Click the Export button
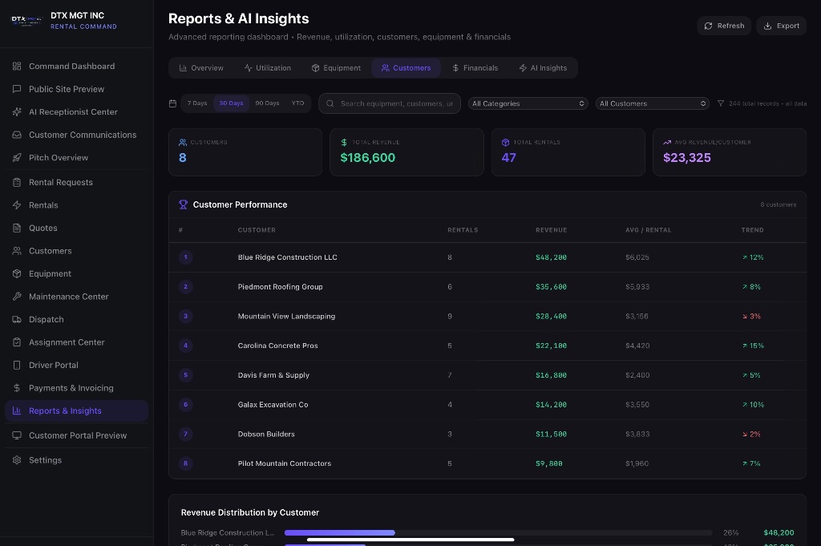 [x=781, y=26]
